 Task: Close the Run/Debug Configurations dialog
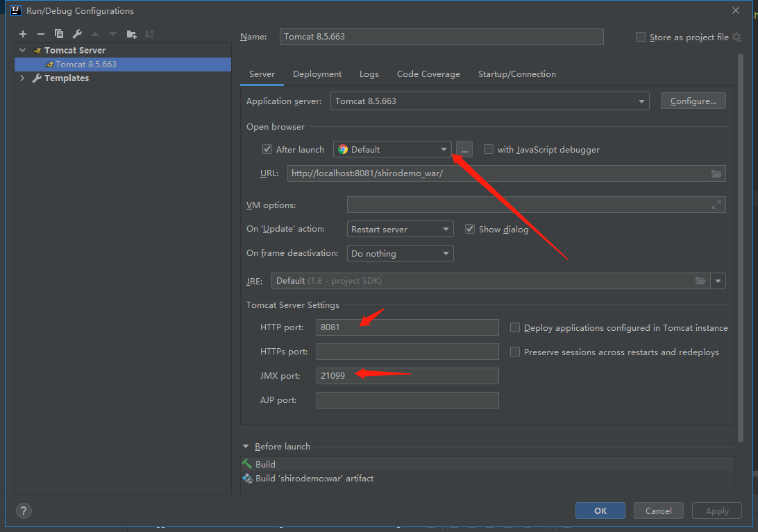[736, 10]
